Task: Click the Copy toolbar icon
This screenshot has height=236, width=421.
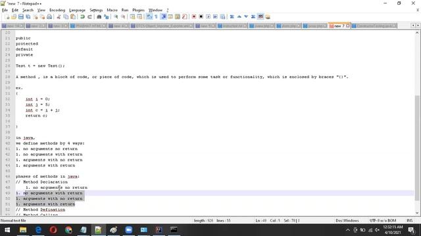Action: point(66,17)
